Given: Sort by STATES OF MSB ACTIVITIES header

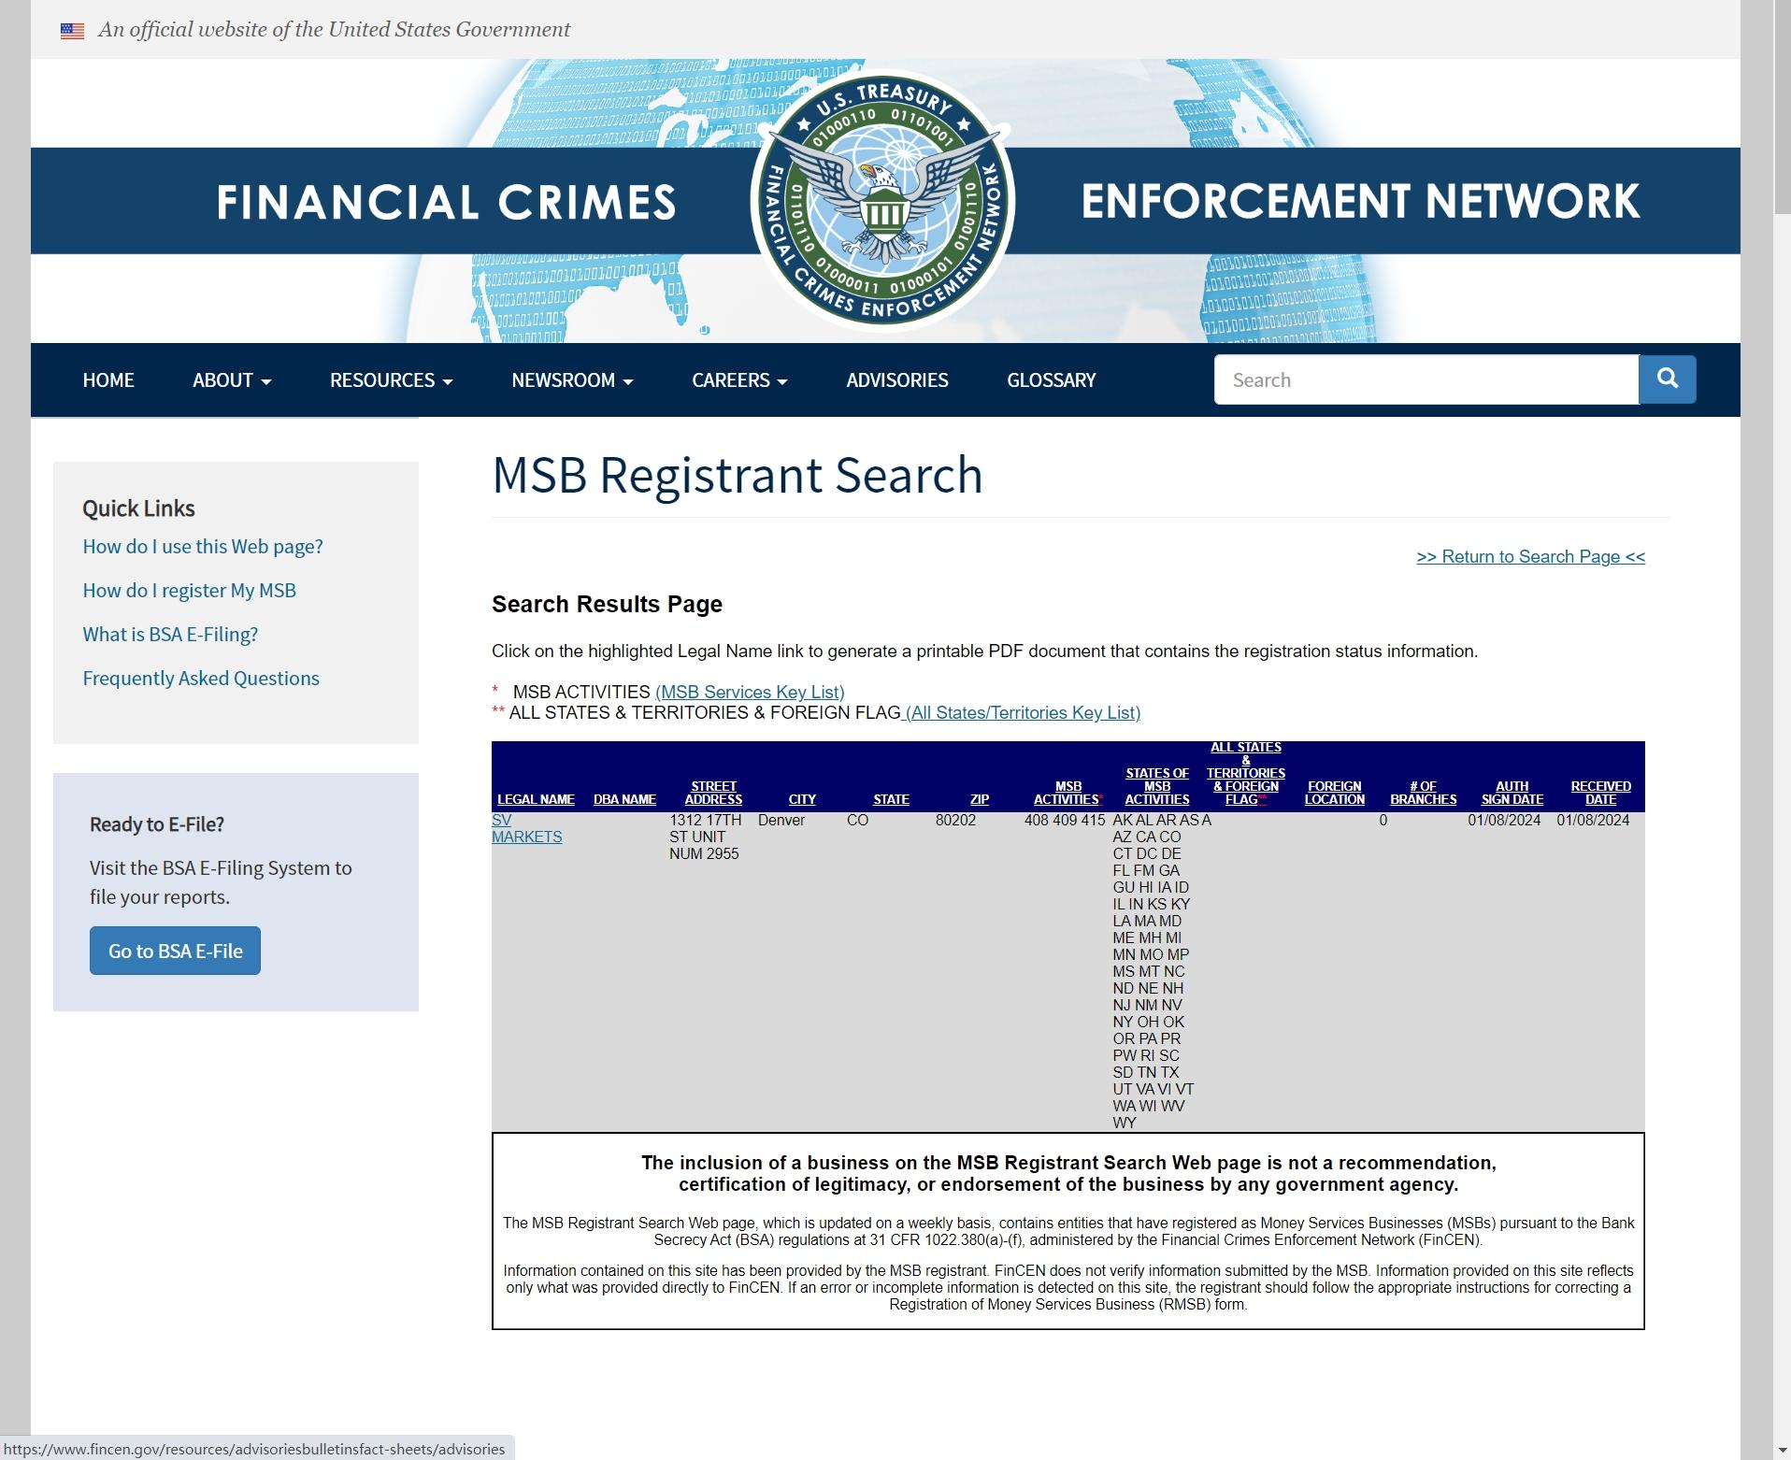Looking at the screenshot, I should 1157,786.
